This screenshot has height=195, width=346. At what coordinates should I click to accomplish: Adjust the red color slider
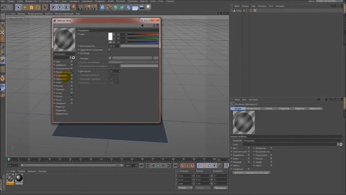tap(143, 35)
